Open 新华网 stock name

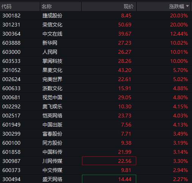tap(50, 43)
